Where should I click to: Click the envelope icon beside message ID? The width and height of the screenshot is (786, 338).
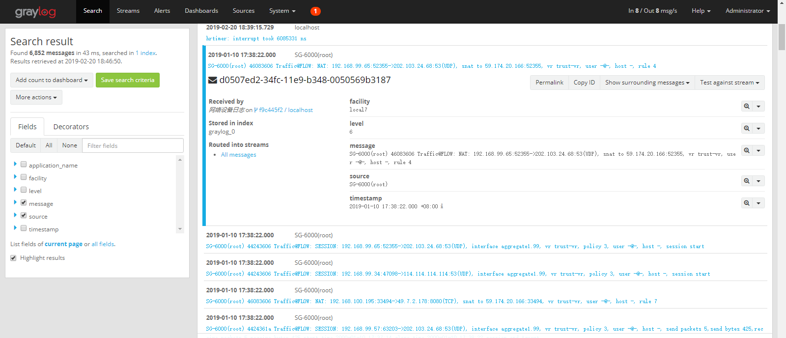(x=213, y=80)
